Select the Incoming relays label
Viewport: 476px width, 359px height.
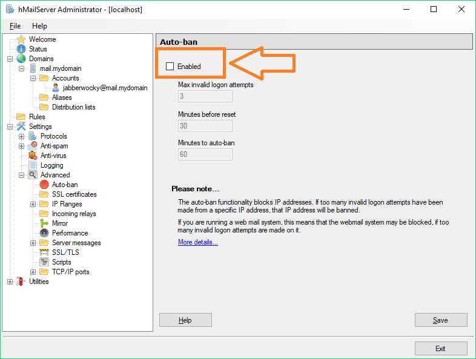coord(74,214)
